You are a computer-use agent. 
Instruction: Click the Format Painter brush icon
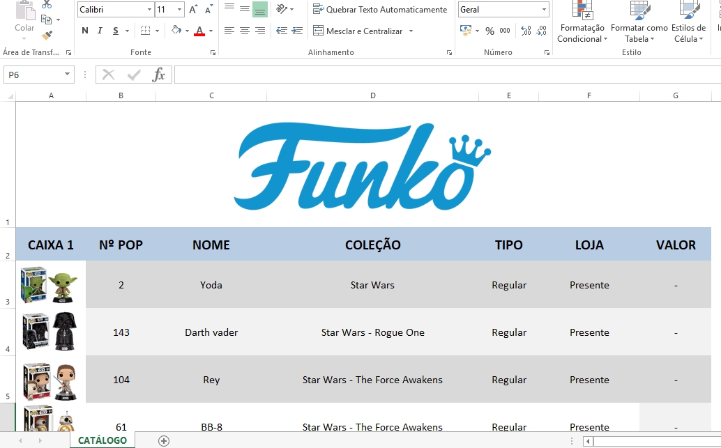point(47,35)
